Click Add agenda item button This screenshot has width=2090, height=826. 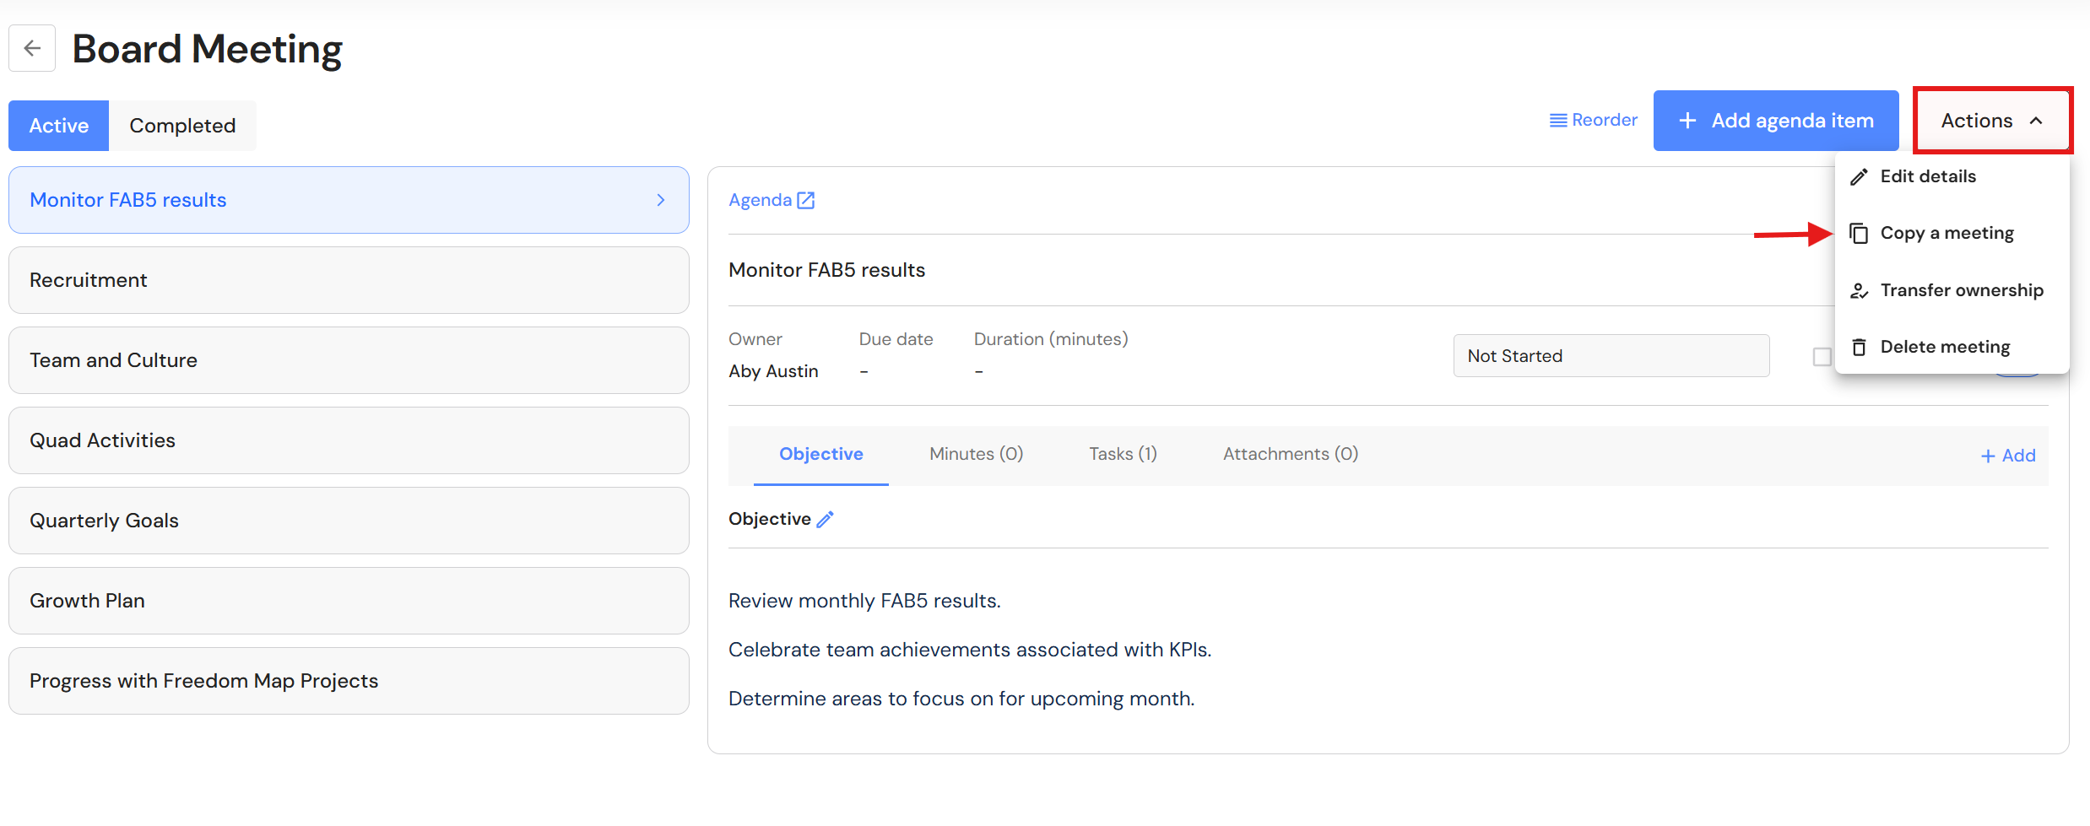[x=1776, y=121]
